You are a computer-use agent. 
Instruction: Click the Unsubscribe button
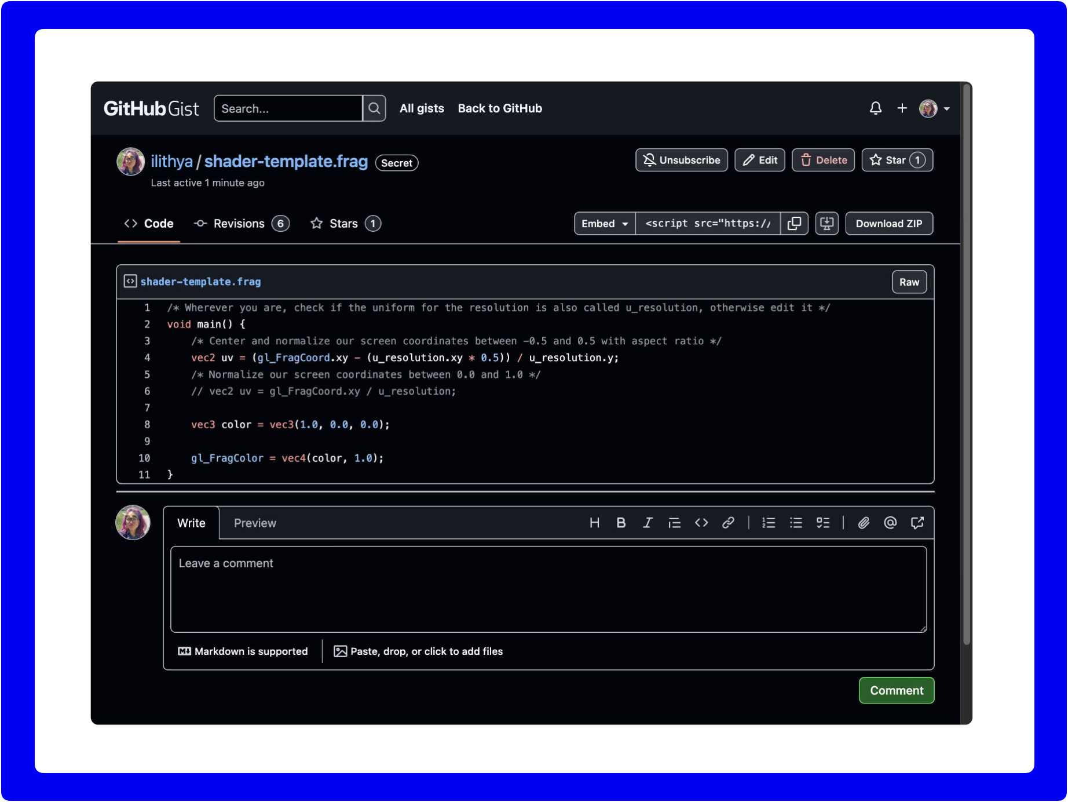point(682,160)
